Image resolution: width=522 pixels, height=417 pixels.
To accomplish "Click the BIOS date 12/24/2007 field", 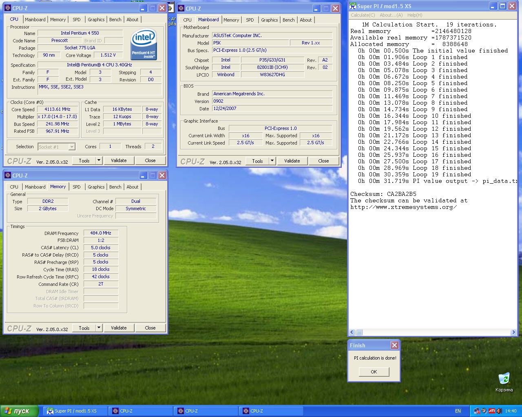I will coord(272,108).
